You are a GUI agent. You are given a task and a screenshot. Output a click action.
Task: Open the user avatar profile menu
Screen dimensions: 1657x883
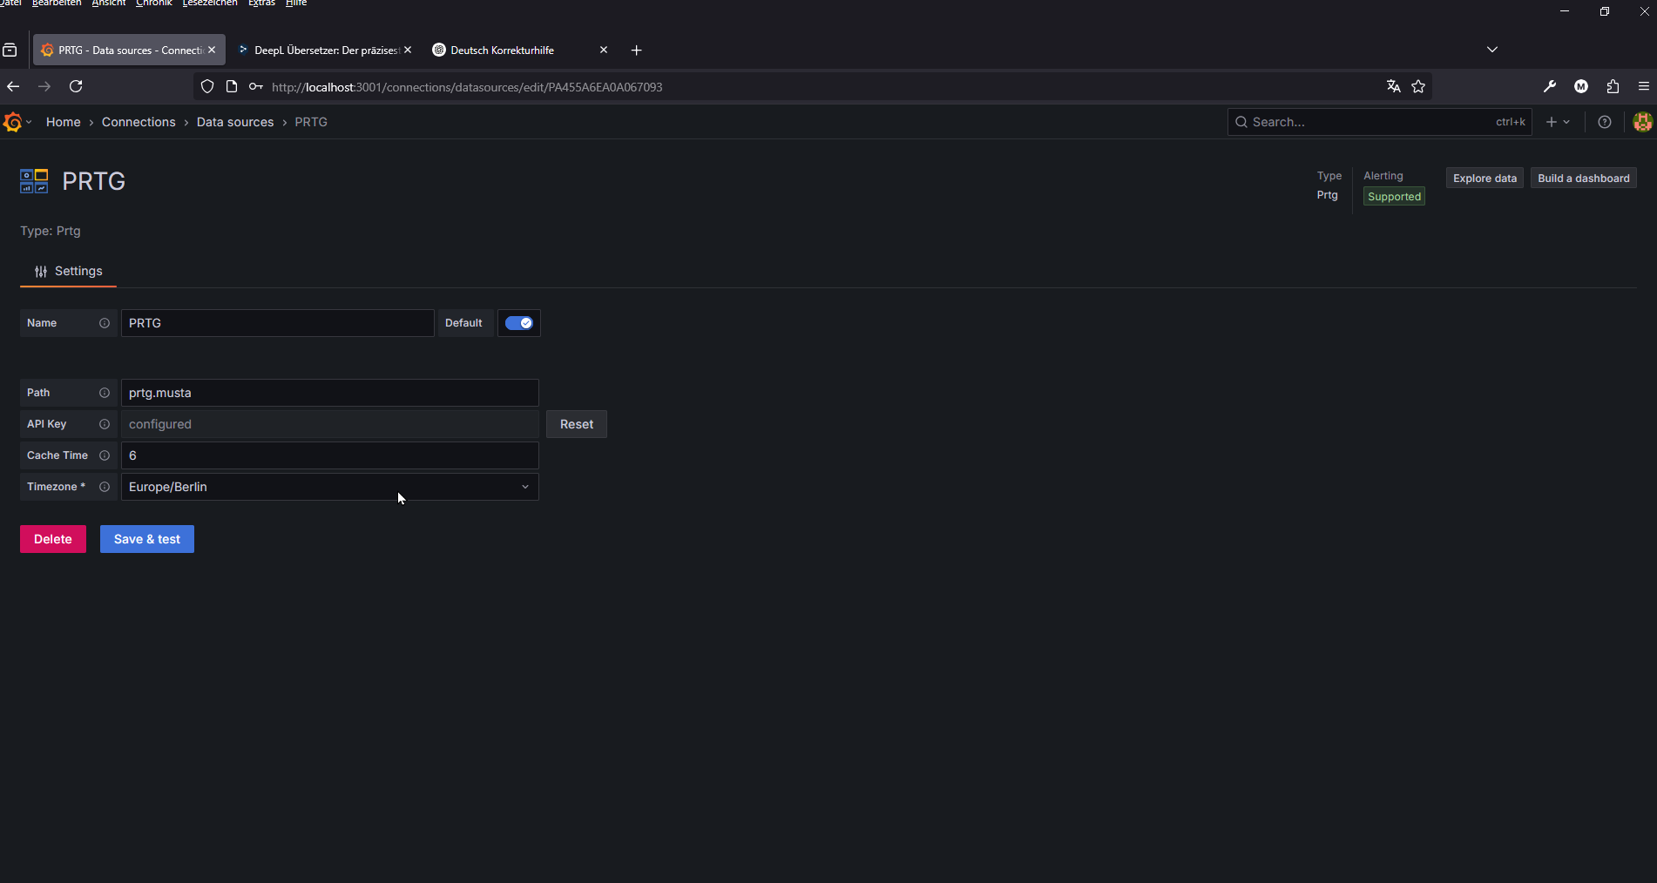tap(1642, 122)
